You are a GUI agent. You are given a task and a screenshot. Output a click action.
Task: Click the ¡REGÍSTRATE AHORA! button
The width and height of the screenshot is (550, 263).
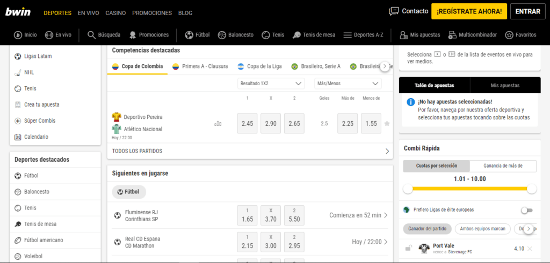click(469, 12)
